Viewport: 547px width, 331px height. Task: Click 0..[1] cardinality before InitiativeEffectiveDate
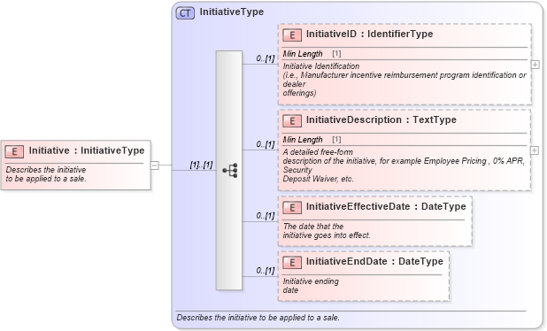[266, 216]
